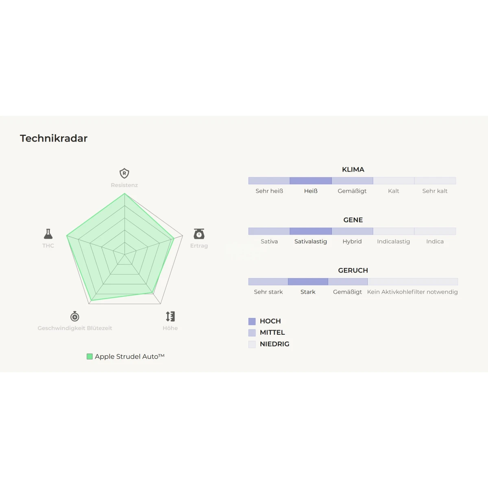
Task: Select the Stark segment in Geruch bar
Action: (x=308, y=281)
